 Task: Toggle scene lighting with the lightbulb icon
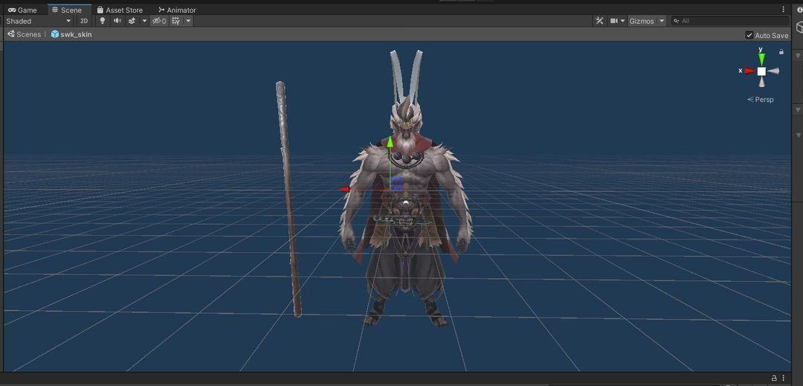[x=103, y=21]
